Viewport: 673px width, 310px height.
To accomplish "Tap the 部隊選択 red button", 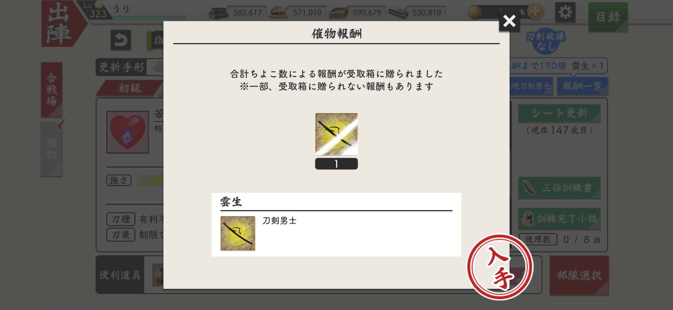I will 579,275.
